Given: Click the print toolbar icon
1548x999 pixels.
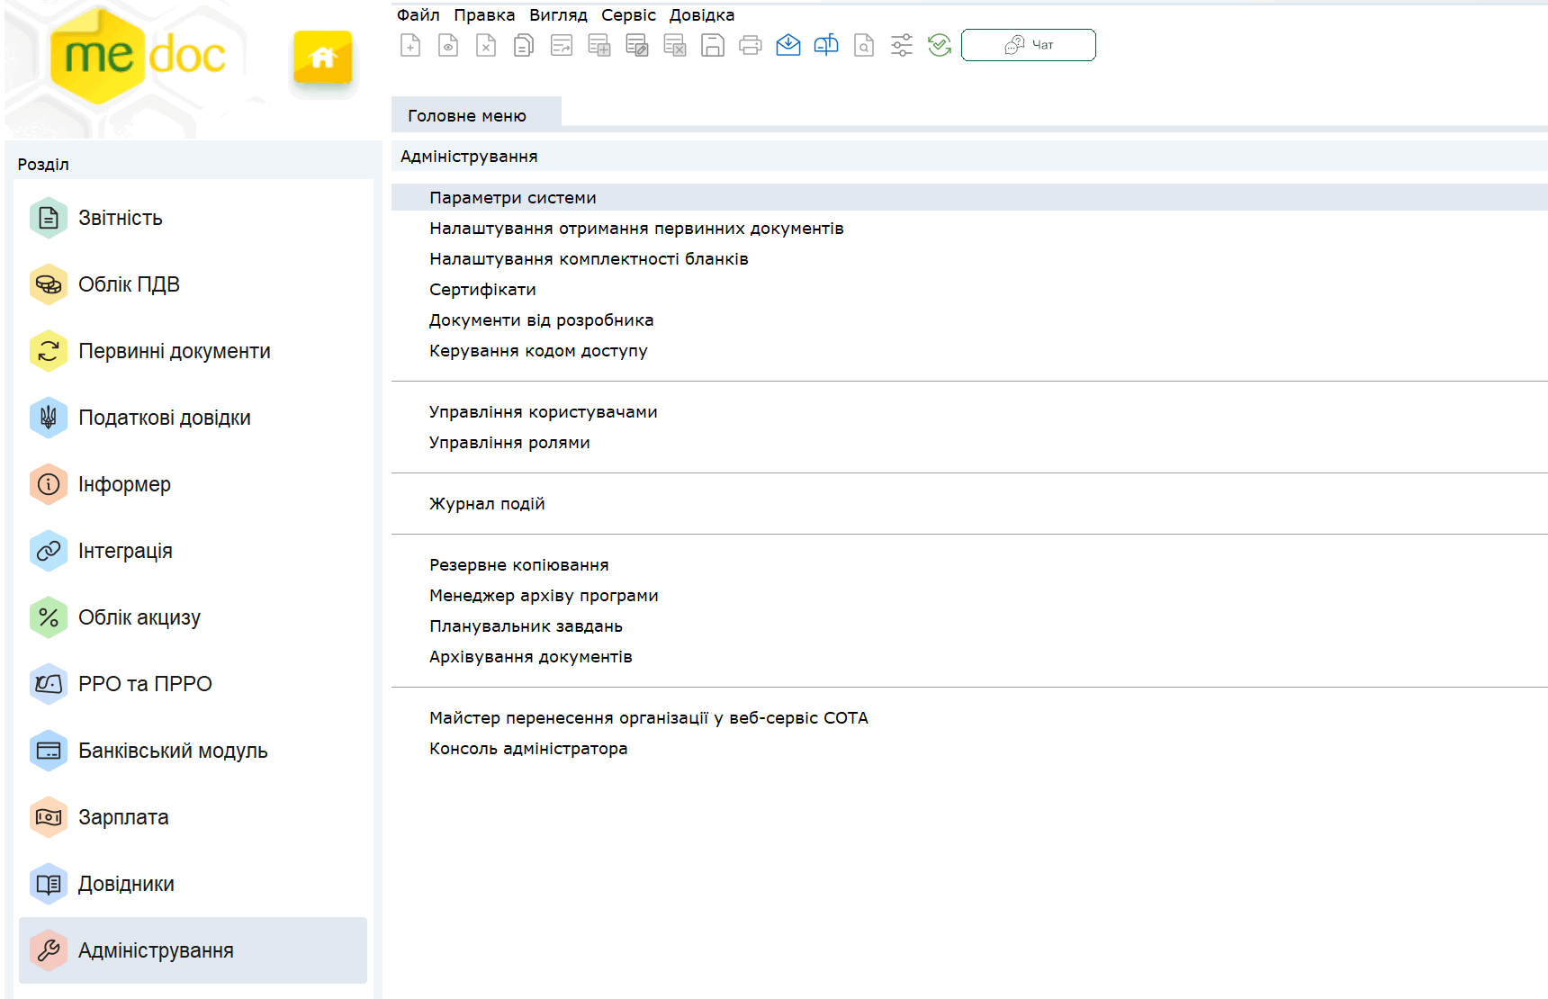Looking at the screenshot, I should click(750, 45).
